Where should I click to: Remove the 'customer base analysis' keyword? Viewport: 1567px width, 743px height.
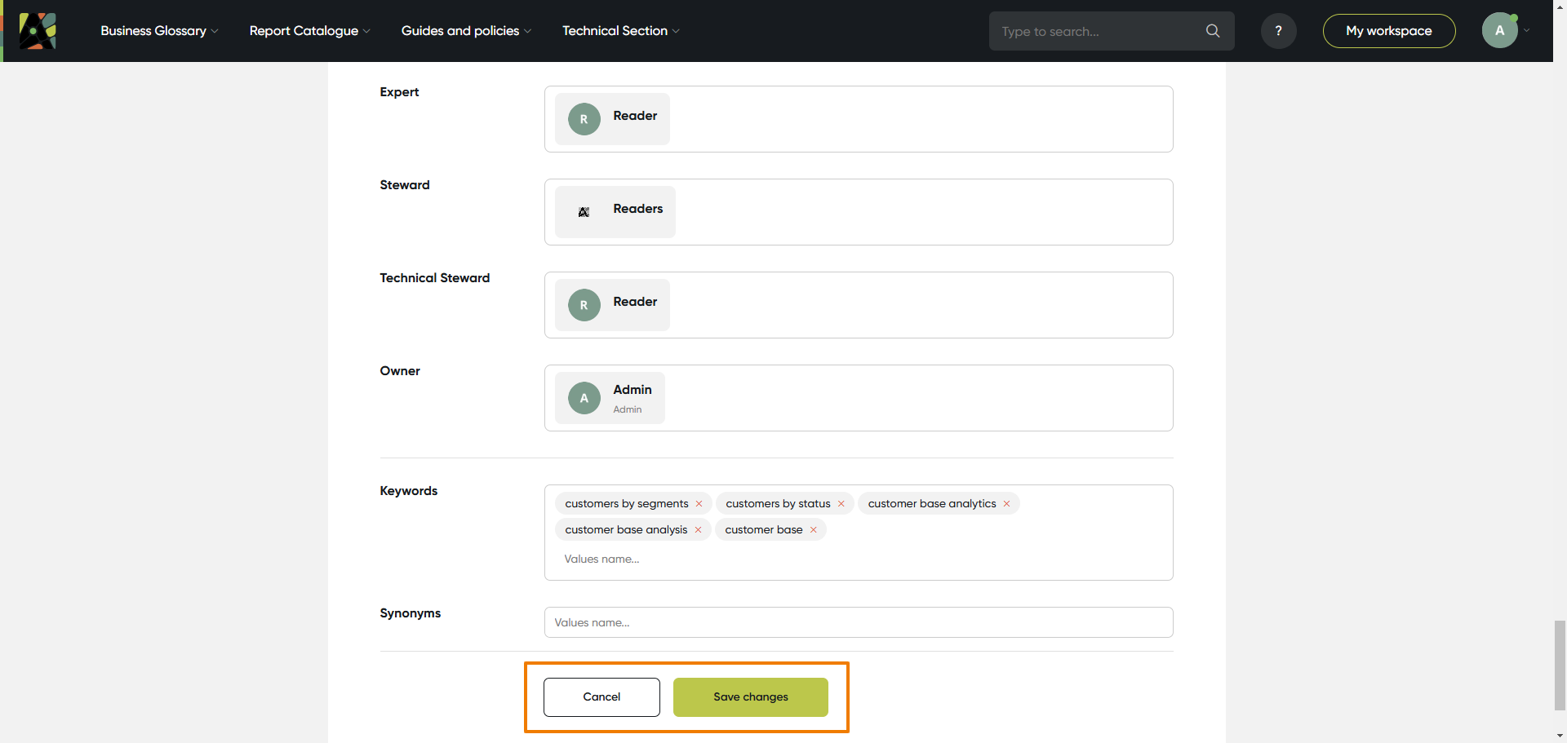pyautogui.click(x=699, y=530)
